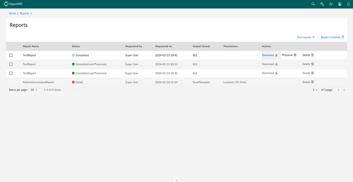Click Location: CFL Clinic parameter
This screenshot has width=353, height=182.
click(x=235, y=82)
